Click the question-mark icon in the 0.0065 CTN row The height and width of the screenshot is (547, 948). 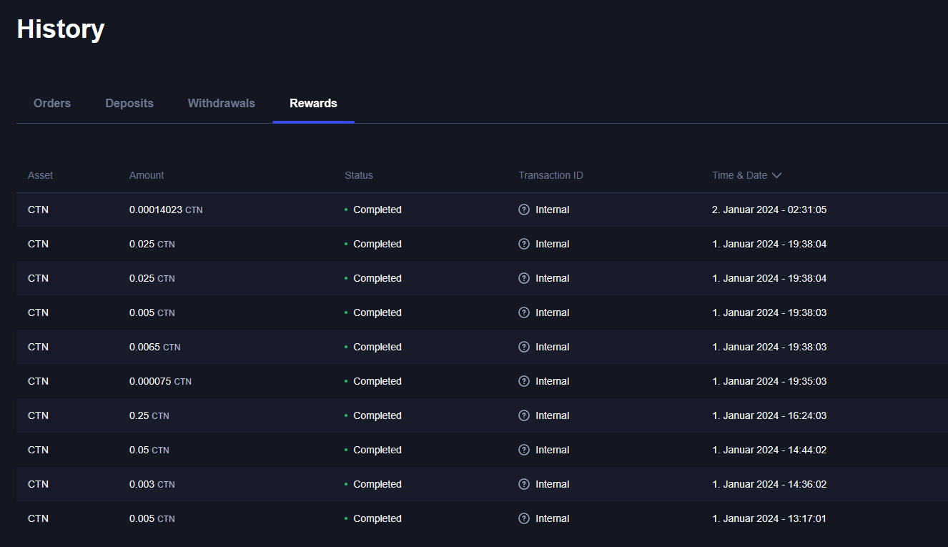[x=524, y=347]
